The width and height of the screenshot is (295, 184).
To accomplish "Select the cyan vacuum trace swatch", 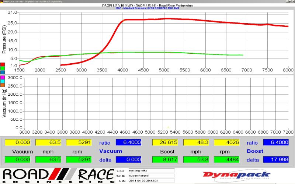I will point(3,81).
